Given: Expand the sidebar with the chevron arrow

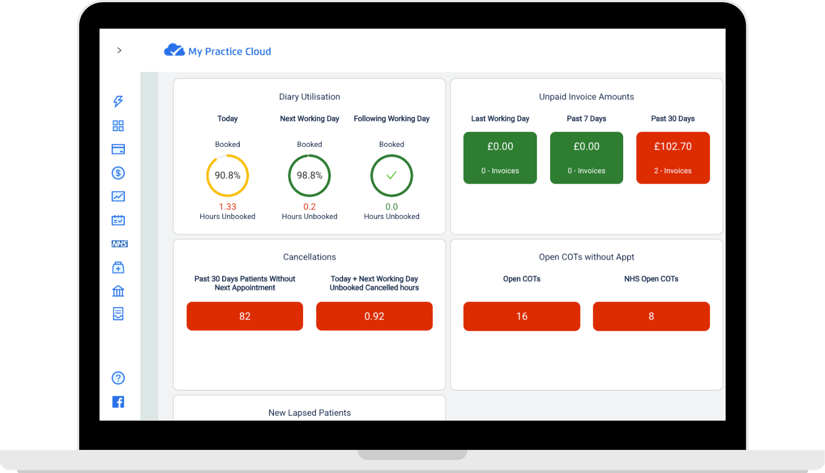Looking at the screenshot, I should pos(119,51).
